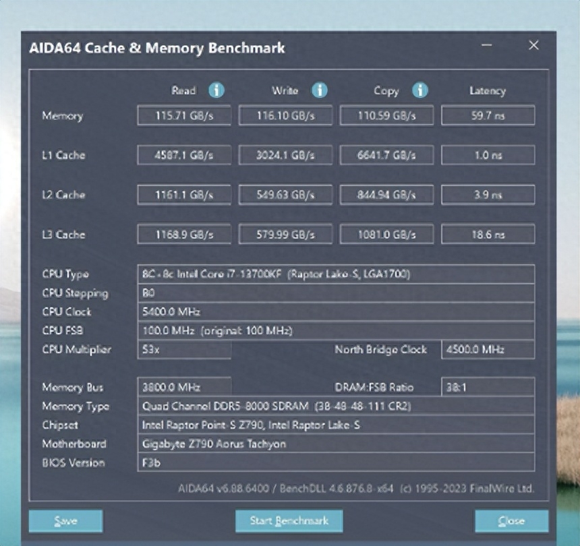This screenshot has height=546, width=580.
Task: Click the DRAM:FSB Ratio value 38:1
Action: 488,388
